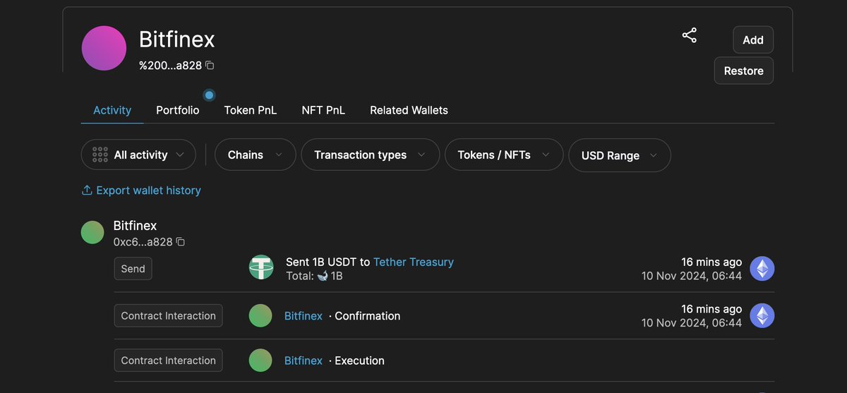
Task: Click the 'Total: 1B' amount text
Action: click(x=314, y=276)
